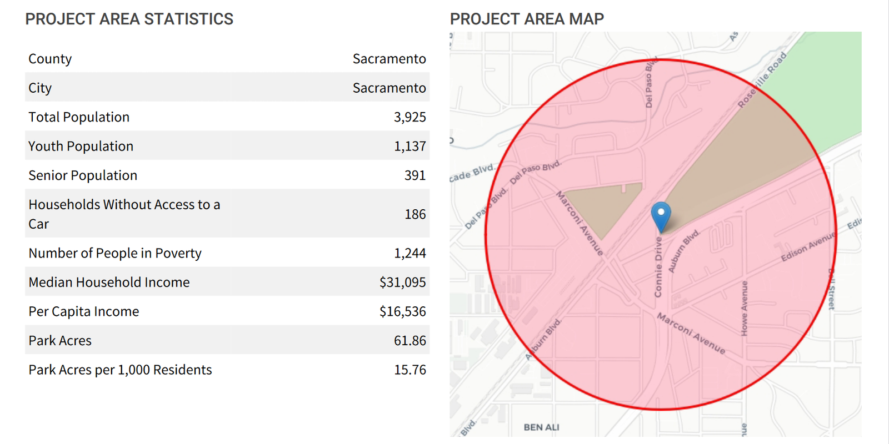The image size is (889, 444).
Task: Click the Total Population value 3,925
Action: pyautogui.click(x=409, y=117)
